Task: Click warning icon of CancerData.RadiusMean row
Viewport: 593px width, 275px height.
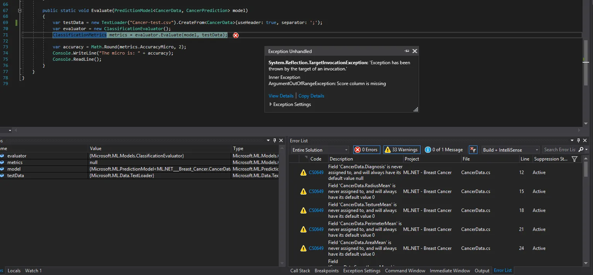Action: click(303, 191)
